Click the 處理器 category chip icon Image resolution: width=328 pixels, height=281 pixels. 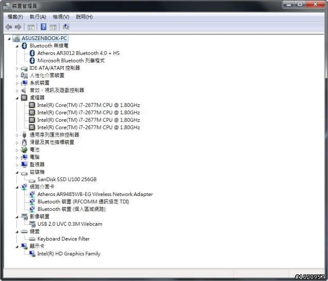[x=24, y=98]
